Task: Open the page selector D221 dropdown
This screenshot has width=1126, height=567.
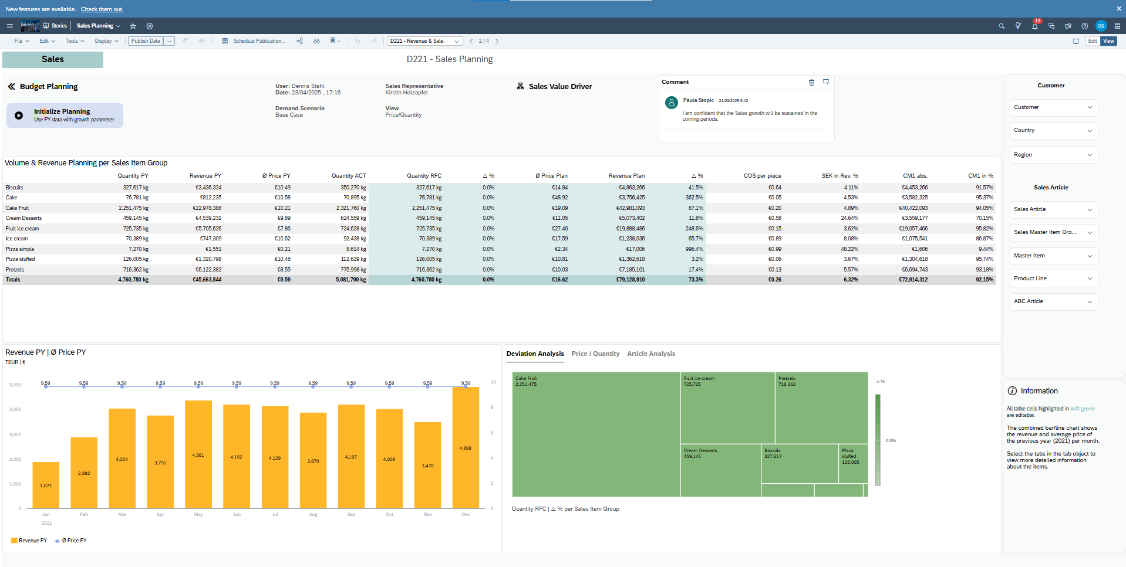Action: tap(424, 41)
